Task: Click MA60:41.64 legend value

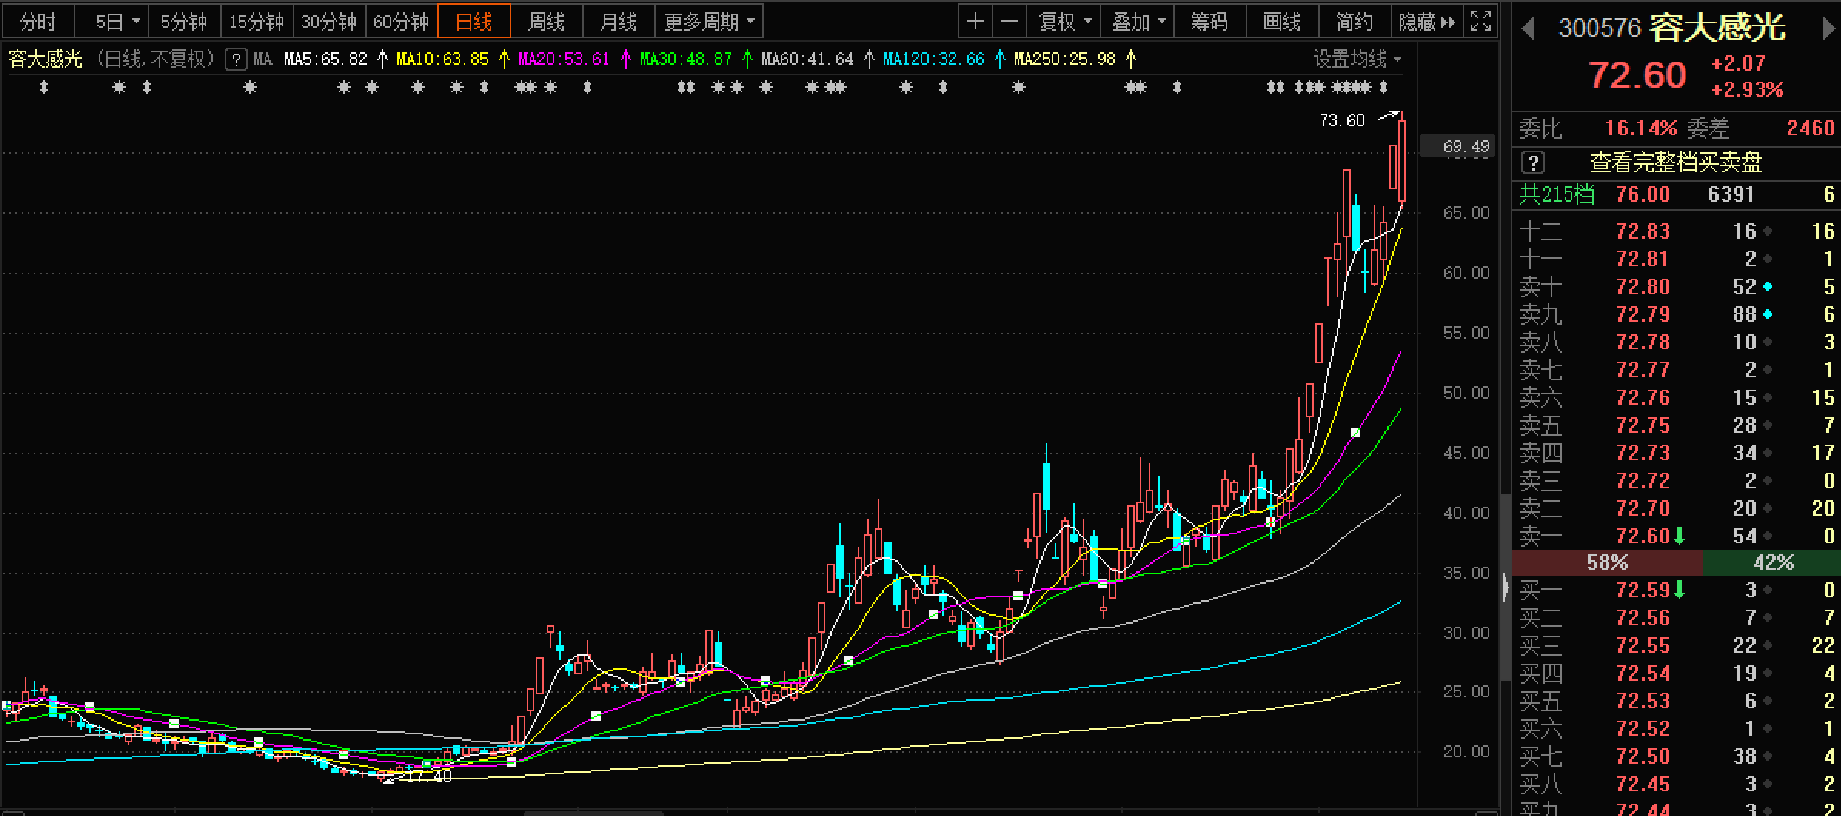Action: 808,59
